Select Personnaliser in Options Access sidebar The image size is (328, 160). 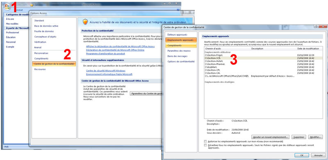tap(41, 53)
